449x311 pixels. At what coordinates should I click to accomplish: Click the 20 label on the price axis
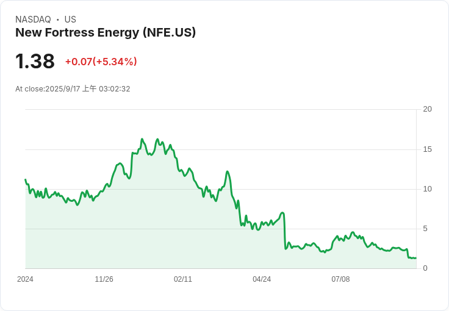428,109
